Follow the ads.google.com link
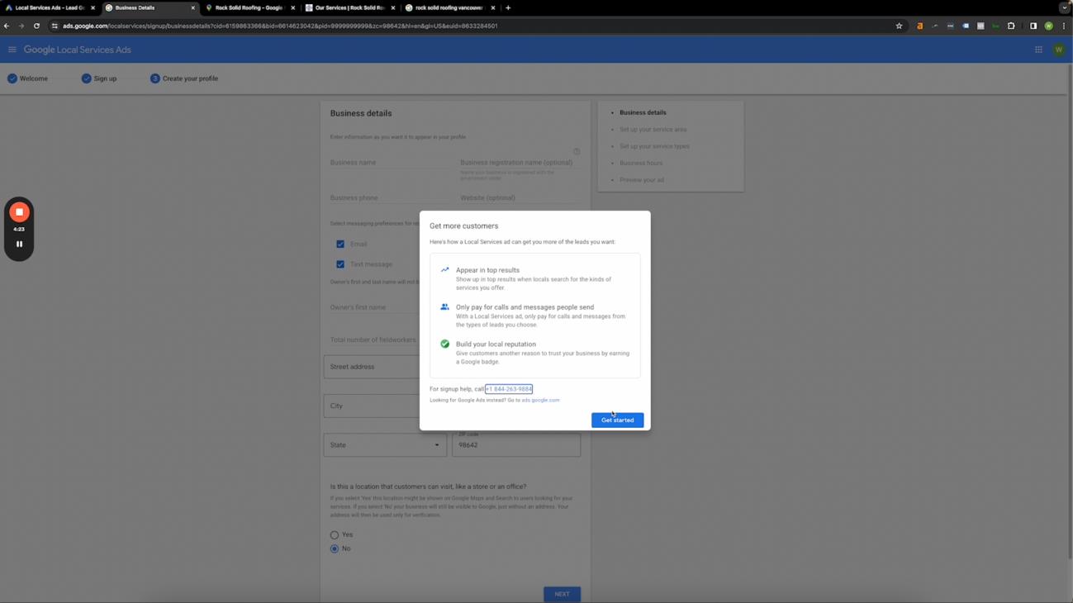 [x=540, y=401]
